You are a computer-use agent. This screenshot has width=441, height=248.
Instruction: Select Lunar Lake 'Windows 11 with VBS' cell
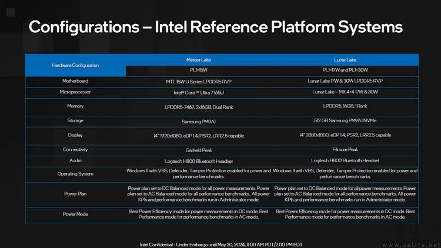pyautogui.click(x=345, y=174)
